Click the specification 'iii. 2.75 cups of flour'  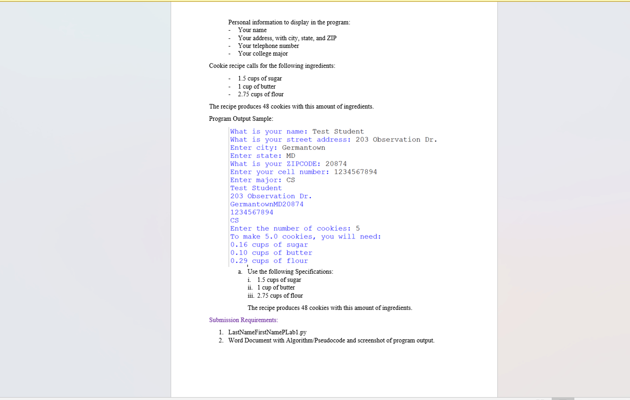point(275,295)
